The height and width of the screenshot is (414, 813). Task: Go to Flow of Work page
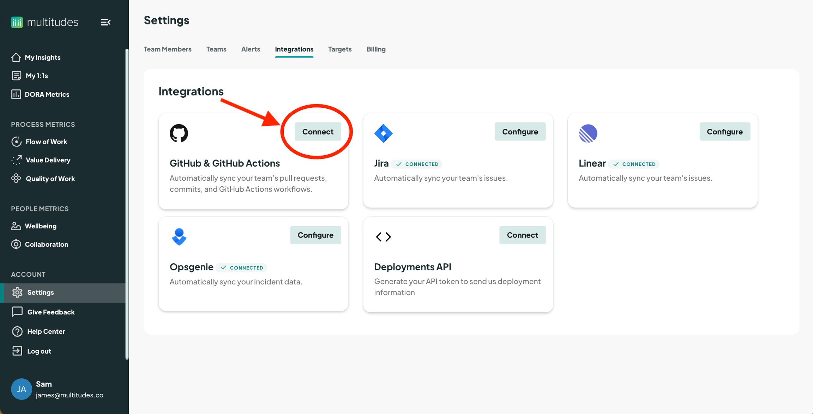click(x=46, y=142)
